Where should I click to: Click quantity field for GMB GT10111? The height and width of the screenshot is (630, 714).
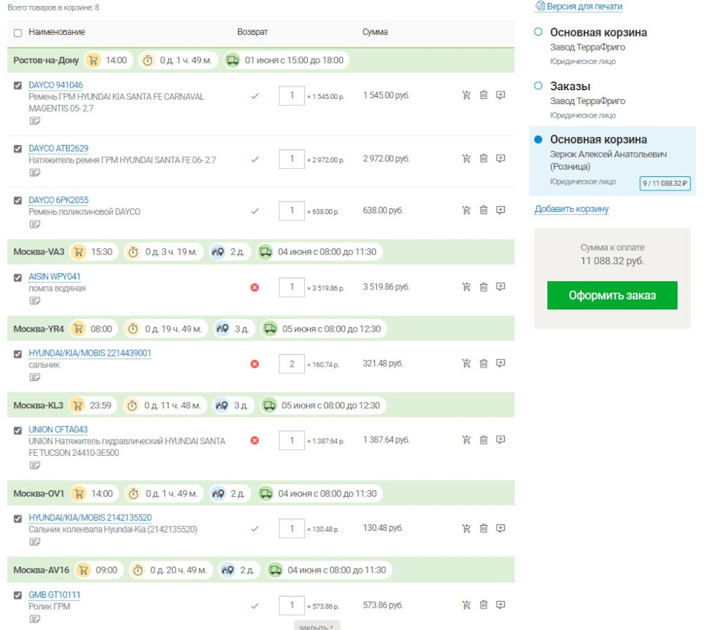(x=292, y=605)
